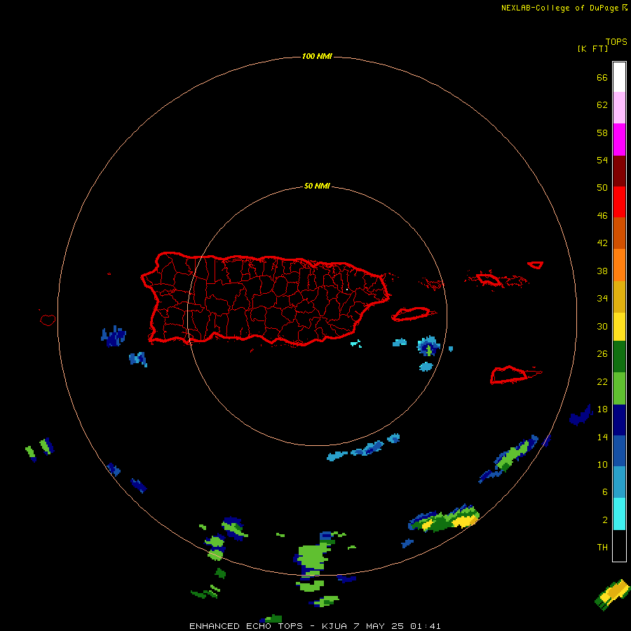Viewport: 631px width, 631px height.
Task: Pick the dark red legend color band
Action: pos(619,170)
